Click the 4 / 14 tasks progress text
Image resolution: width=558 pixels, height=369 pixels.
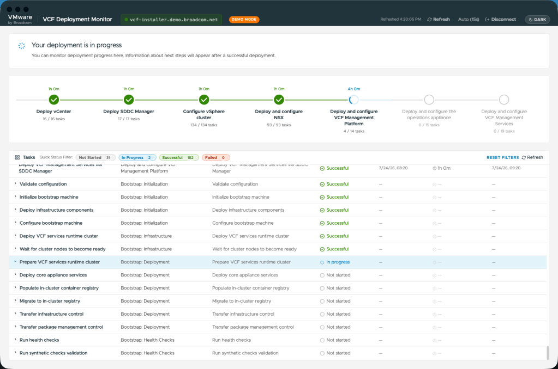tap(354, 131)
